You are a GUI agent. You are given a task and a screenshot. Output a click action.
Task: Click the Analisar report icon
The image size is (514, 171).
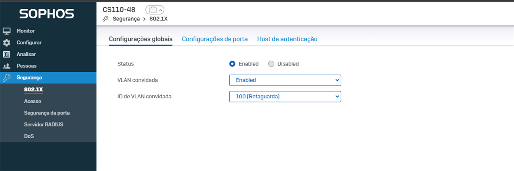(x=6, y=54)
